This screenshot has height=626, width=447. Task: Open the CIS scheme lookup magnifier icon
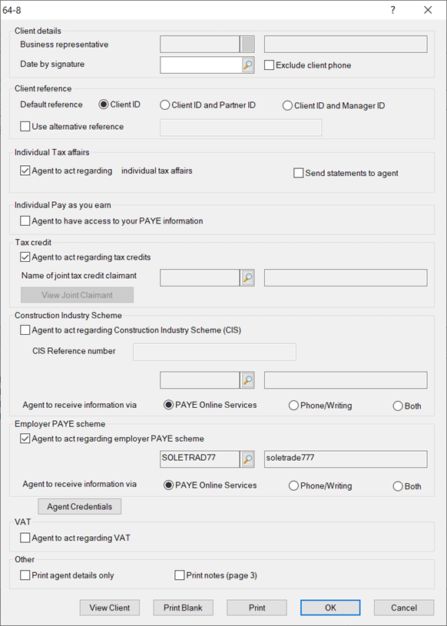pyautogui.click(x=248, y=380)
